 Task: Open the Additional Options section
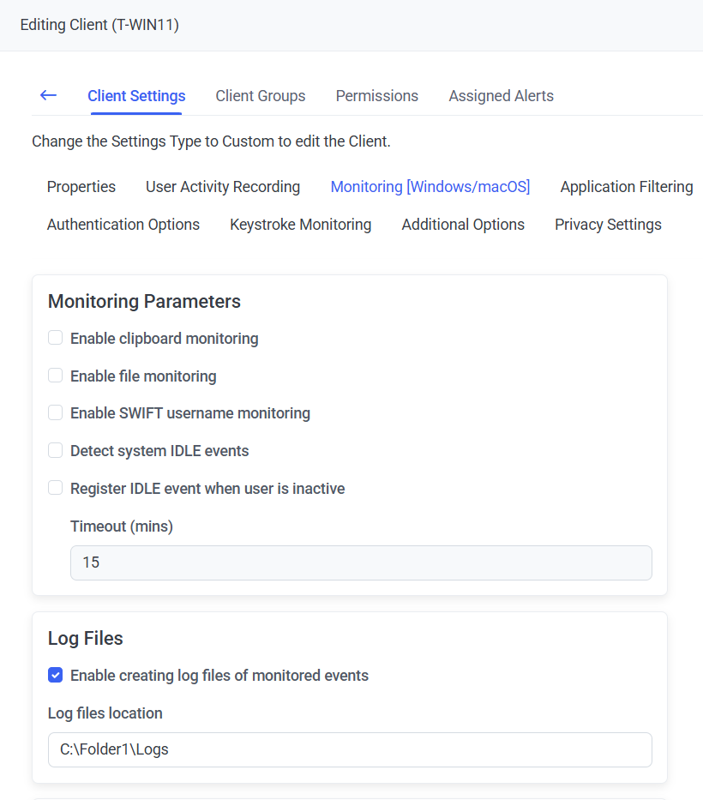tap(463, 225)
